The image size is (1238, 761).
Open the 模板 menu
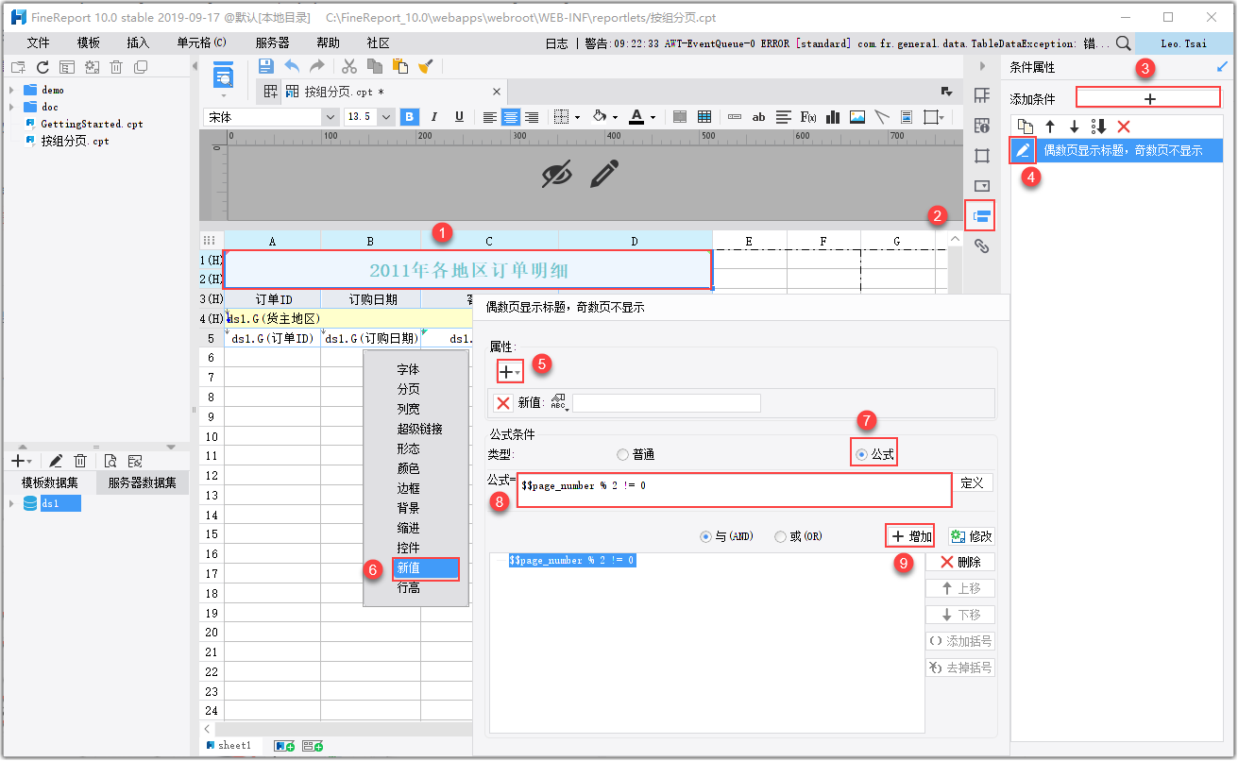pos(89,42)
